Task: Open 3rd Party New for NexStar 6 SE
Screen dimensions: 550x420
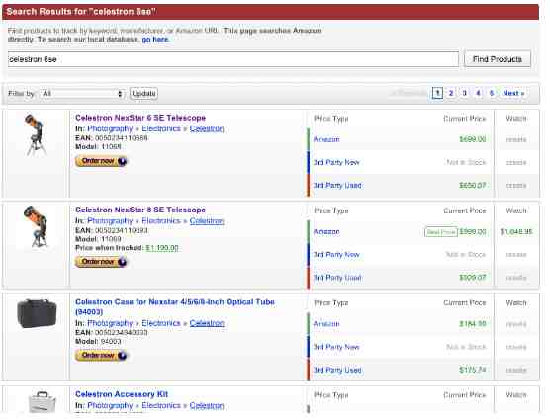Action: [x=336, y=162]
